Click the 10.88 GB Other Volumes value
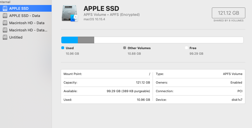 pyautogui.click(x=134, y=54)
